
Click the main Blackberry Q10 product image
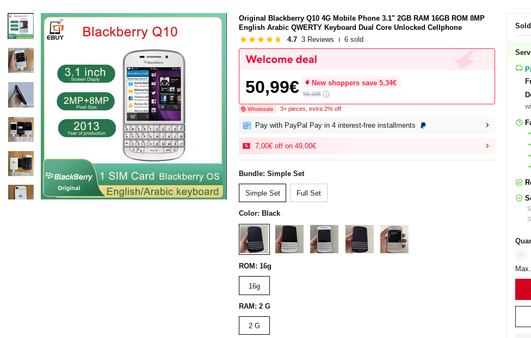tap(134, 106)
